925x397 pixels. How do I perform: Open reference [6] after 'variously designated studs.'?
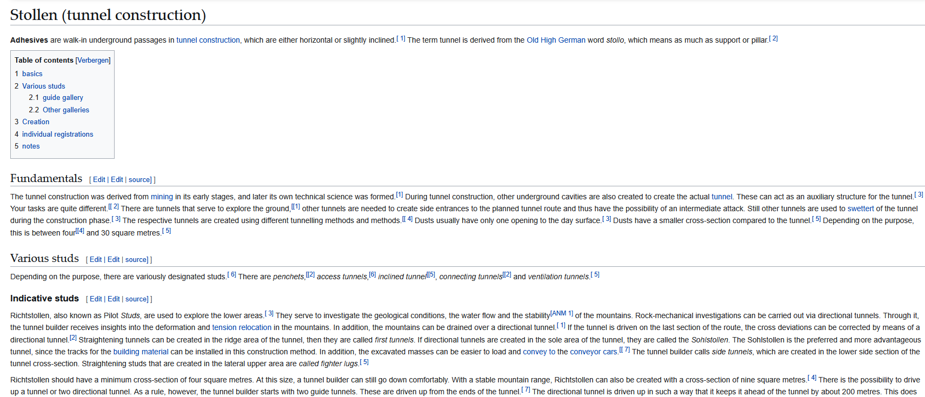[x=231, y=275]
